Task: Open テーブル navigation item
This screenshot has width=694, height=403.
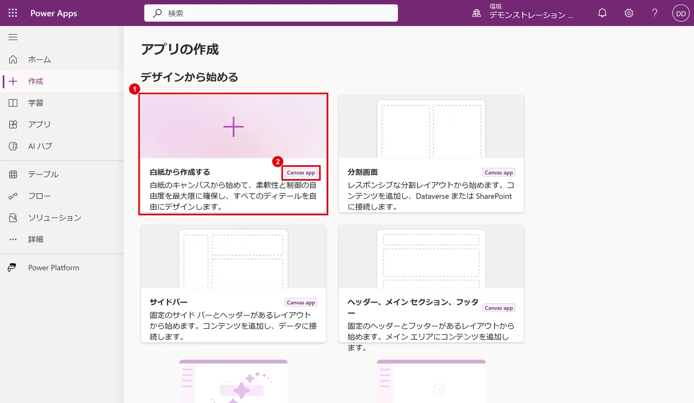Action: pyautogui.click(x=62, y=174)
